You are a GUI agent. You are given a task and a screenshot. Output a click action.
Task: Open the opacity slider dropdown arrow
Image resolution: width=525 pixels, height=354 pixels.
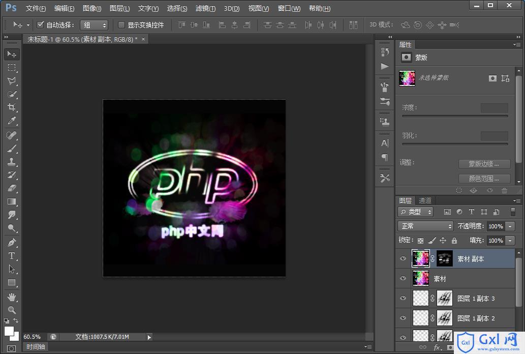(x=510, y=226)
